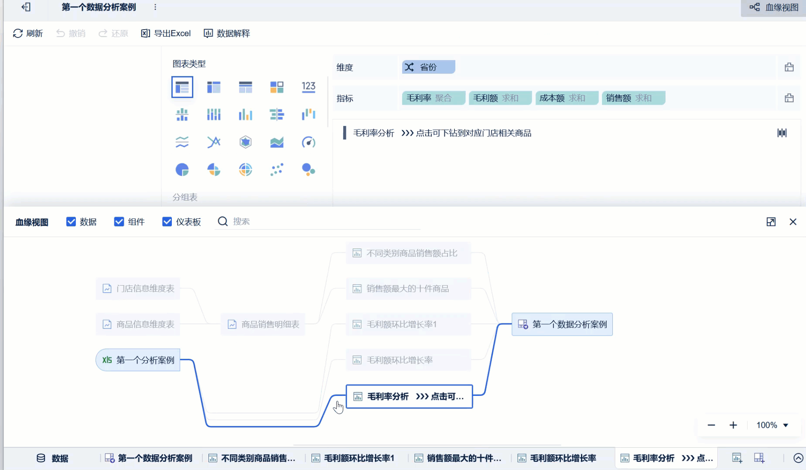Select the wavy partitioned line chart icon

182,142
